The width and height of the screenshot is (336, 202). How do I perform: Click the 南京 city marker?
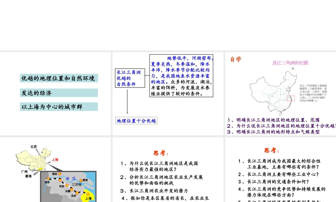click(48, 178)
